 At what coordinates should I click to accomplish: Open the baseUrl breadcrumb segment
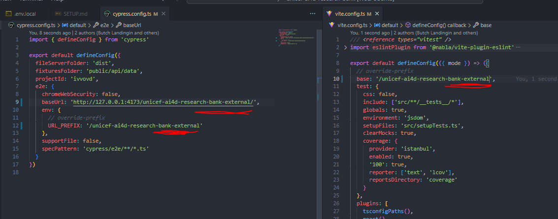point(133,25)
